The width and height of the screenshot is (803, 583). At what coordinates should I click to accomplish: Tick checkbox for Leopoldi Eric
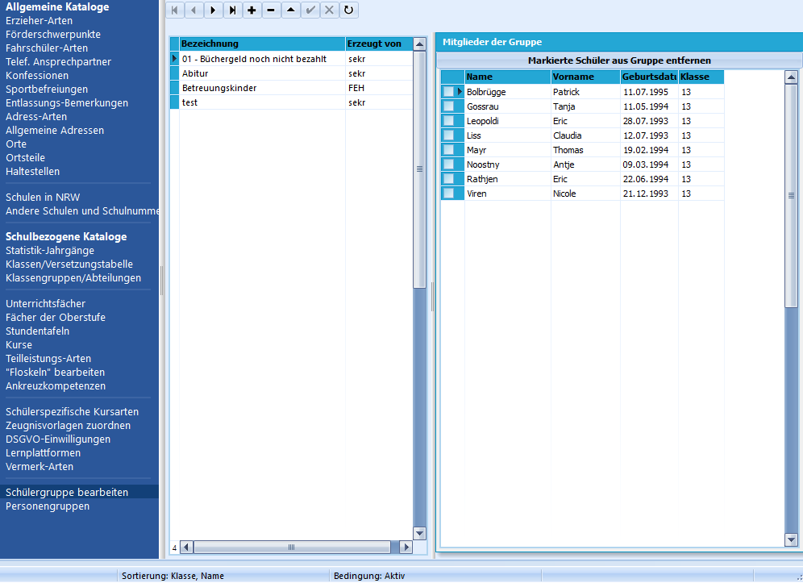[448, 121]
